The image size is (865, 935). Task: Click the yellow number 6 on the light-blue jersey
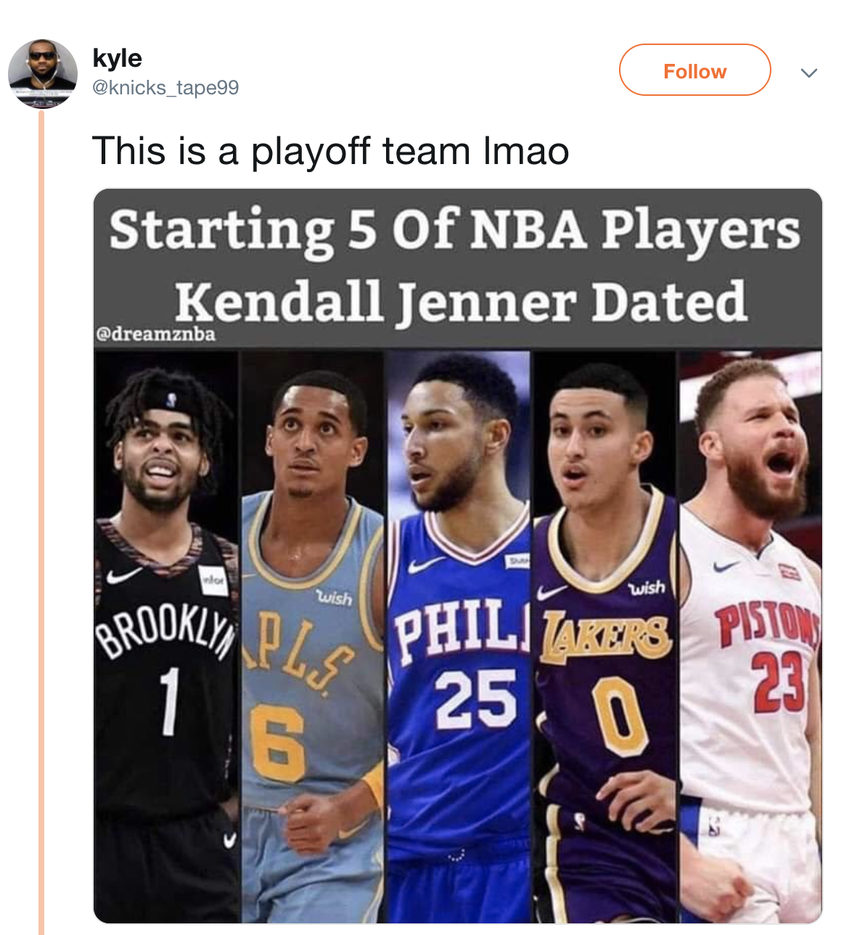(277, 742)
